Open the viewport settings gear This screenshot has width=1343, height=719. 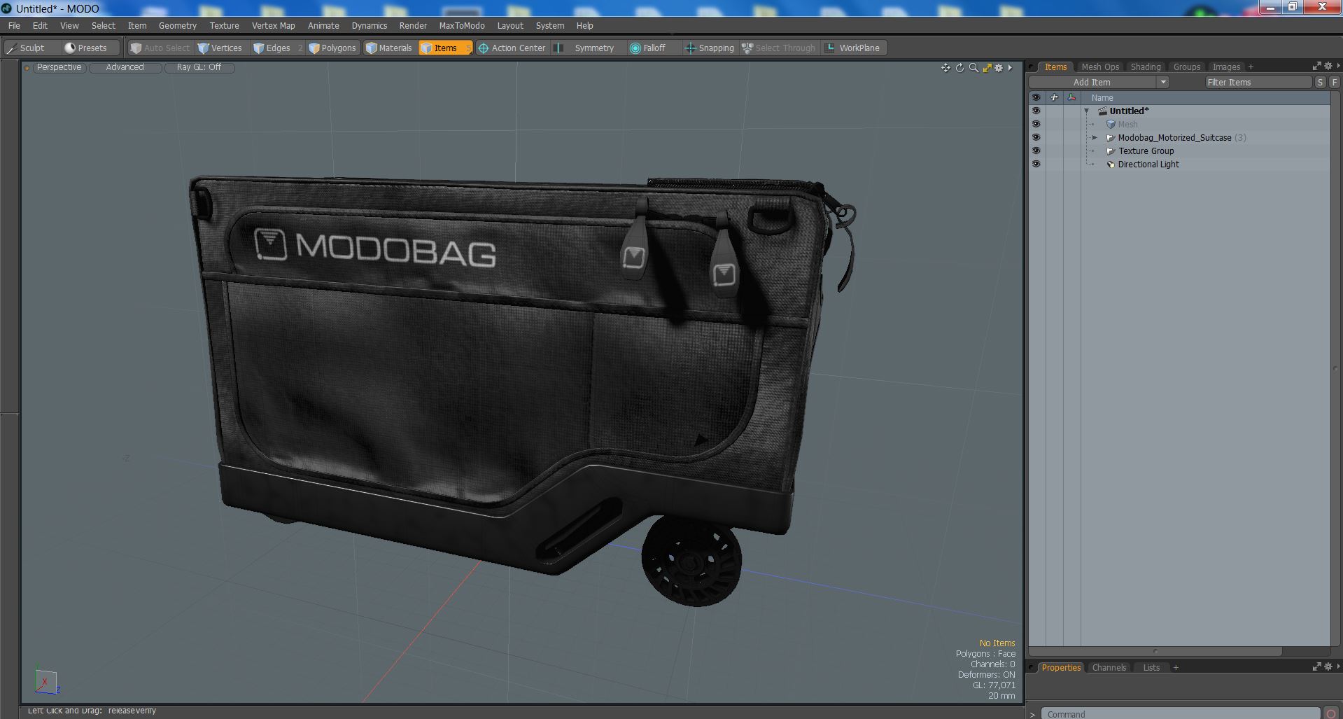[x=999, y=68]
